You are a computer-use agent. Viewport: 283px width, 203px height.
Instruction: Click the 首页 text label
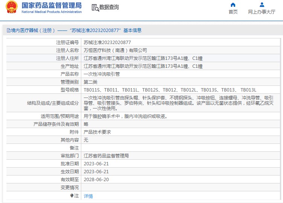click(233, 12)
